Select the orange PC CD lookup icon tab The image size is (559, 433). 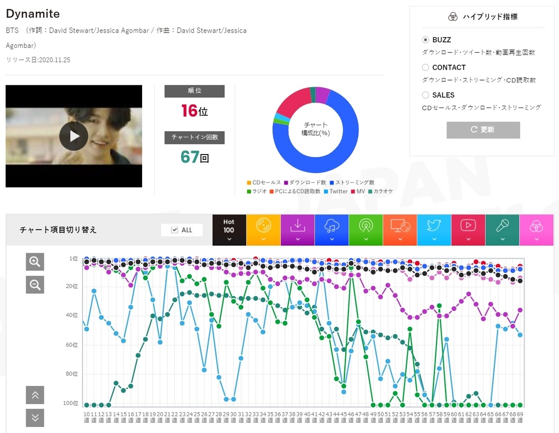click(400, 226)
